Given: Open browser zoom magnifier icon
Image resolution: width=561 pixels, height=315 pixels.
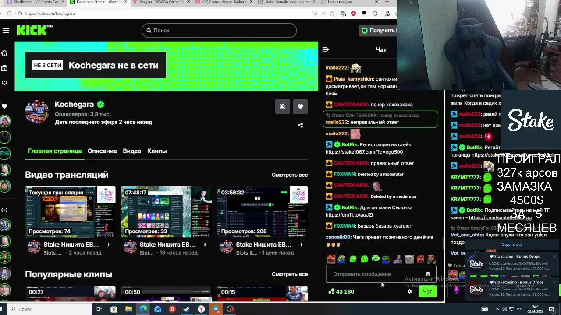Looking at the screenshot, I should (x=316, y=14).
